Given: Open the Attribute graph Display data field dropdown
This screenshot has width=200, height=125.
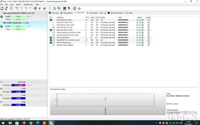Looking at the screenshot, I should click(x=182, y=113).
